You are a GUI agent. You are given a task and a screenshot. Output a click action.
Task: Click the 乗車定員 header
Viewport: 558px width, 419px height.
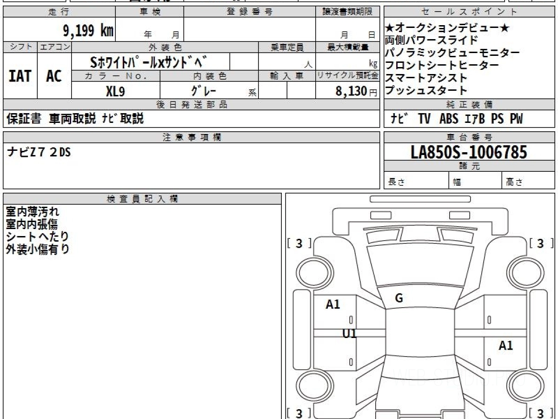[x=287, y=47]
